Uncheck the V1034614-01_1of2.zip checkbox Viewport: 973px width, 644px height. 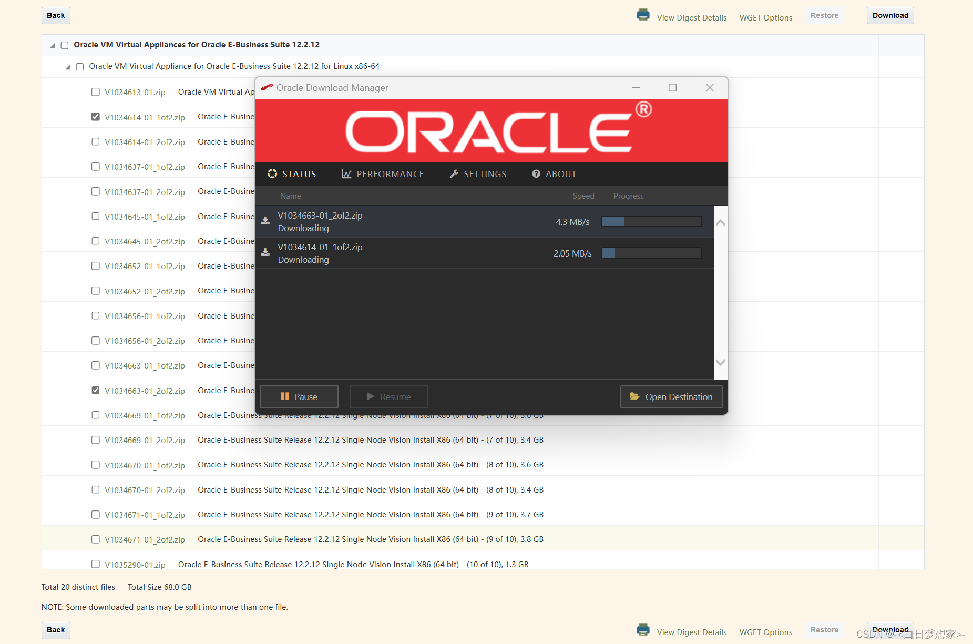(x=95, y=116)
